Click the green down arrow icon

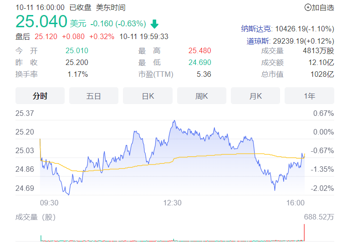154,24
